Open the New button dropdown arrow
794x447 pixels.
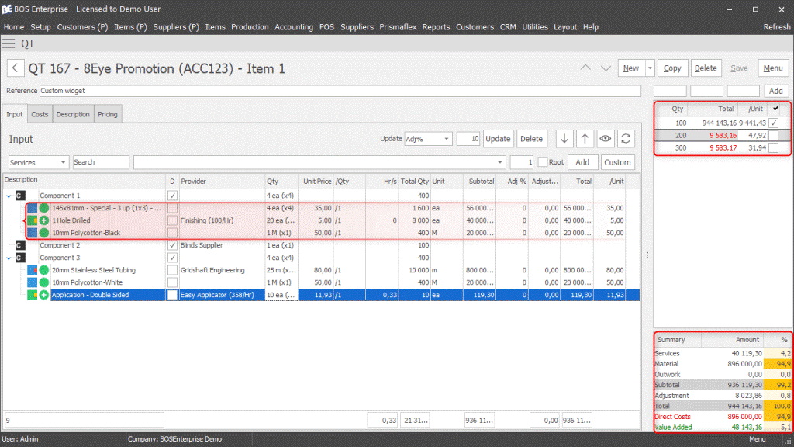[650, 68]
